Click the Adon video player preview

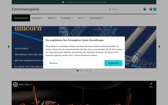click(x=84, y=93)
